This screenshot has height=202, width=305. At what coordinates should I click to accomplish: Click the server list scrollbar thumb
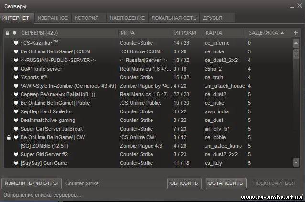coord(296,53)
